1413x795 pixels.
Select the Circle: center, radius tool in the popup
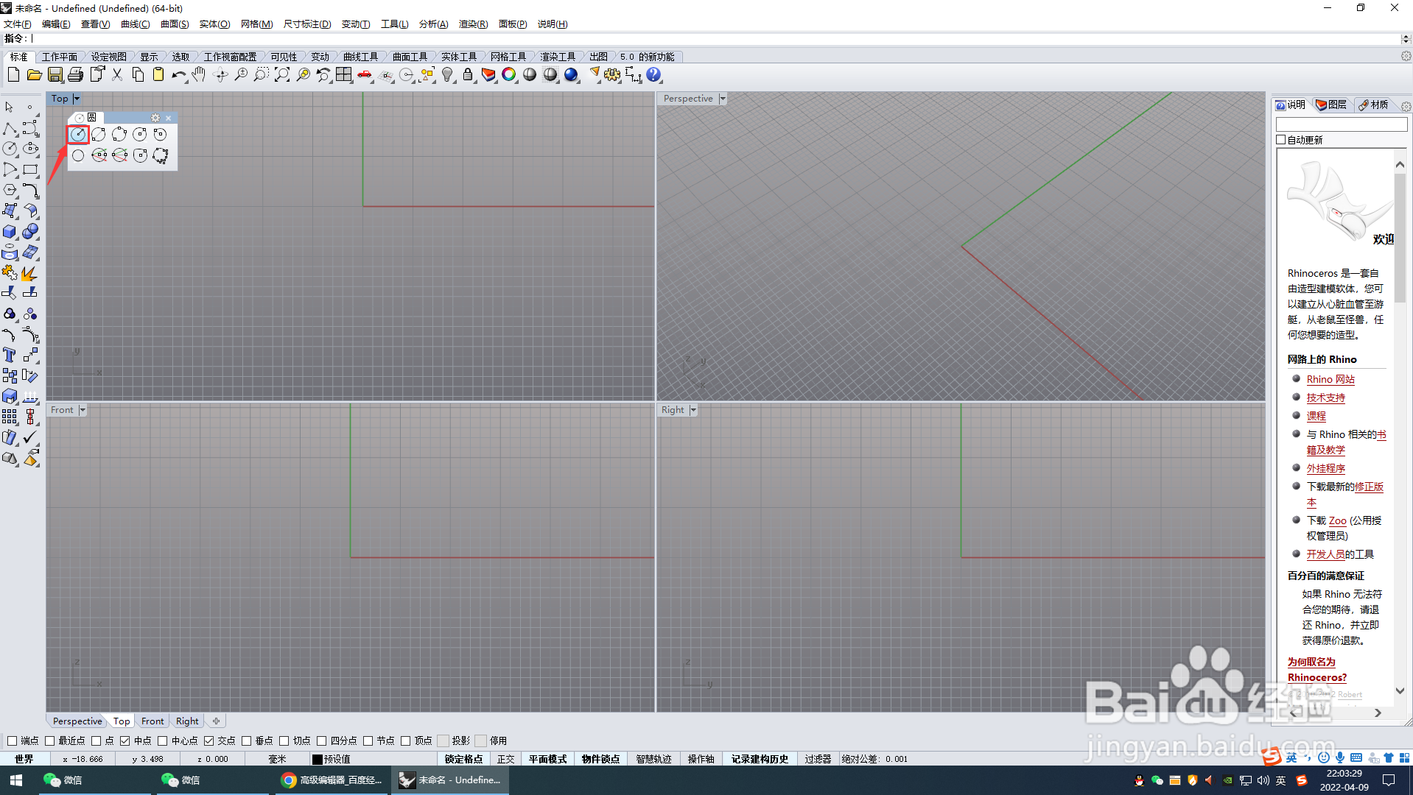(78, 134)
